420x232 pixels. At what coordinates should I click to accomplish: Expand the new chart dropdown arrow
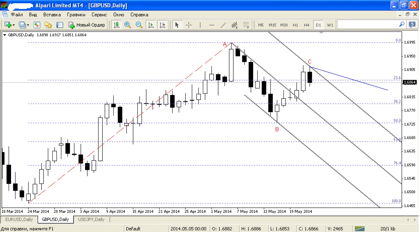[14, 25]
